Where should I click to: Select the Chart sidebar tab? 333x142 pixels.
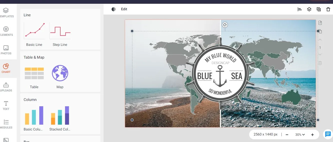tap(6, 68)
